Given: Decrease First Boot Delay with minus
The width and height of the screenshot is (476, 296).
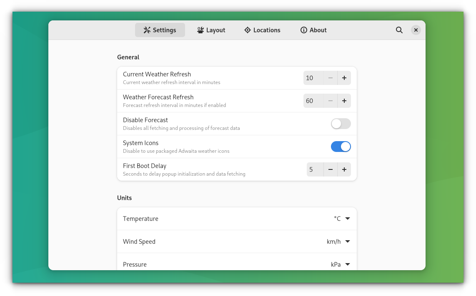Looking at the screenshot, I should pyautogui.click(x=331, y=169).
